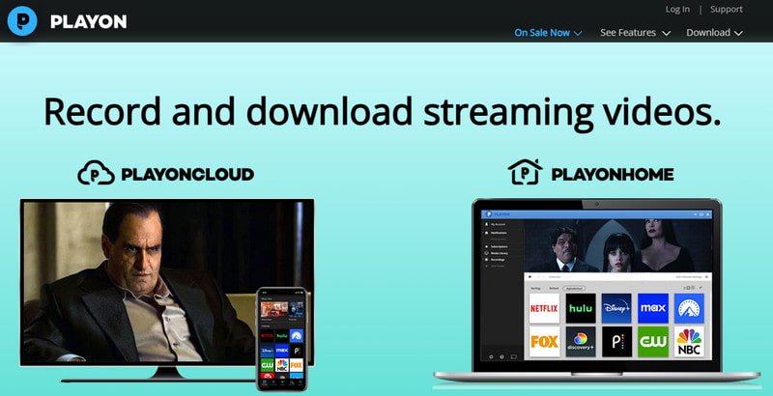The width and height of the screenshot is (773, 396).
Task: Open the Support link
Action: 727,10
